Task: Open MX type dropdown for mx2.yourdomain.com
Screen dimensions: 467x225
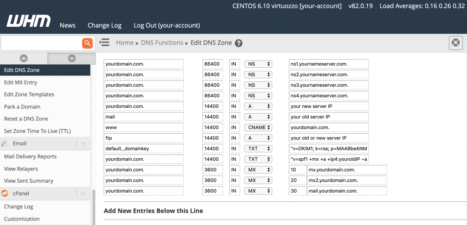Action: click(258, 180)
